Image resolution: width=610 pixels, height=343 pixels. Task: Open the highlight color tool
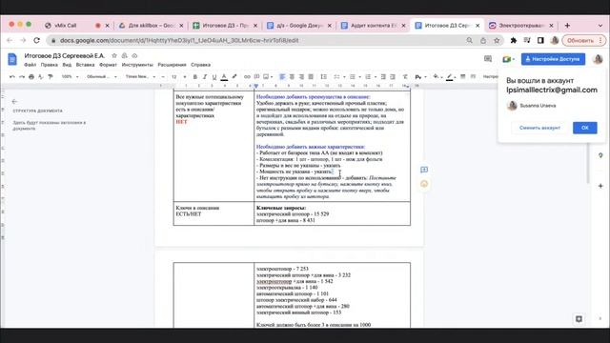(234, 77)
